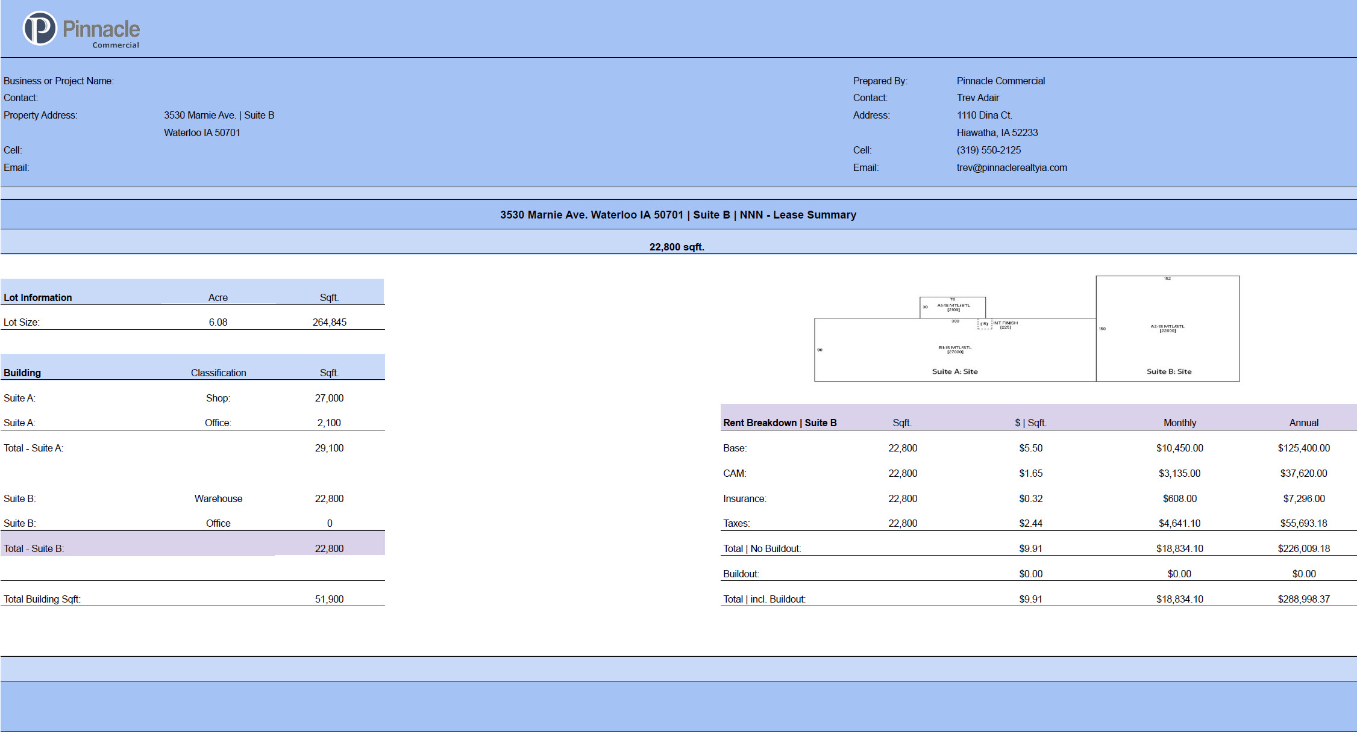Select the Hiawatha, IA 52233 line
The width and height of the screenshot is (1357, 732).
pyautogui.click(x=997, y=132)
